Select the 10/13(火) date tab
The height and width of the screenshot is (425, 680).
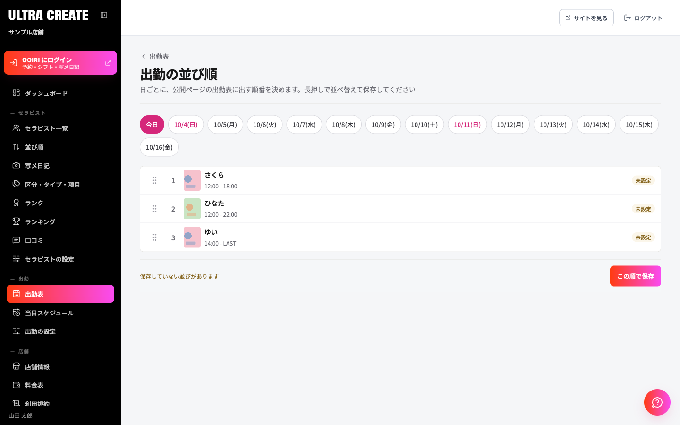[x=553, y=125]
